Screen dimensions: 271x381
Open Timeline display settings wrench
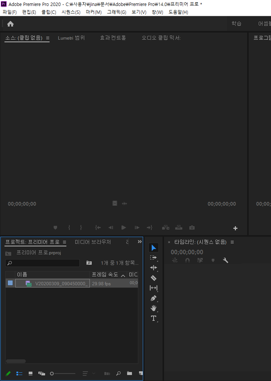(226, 260)
